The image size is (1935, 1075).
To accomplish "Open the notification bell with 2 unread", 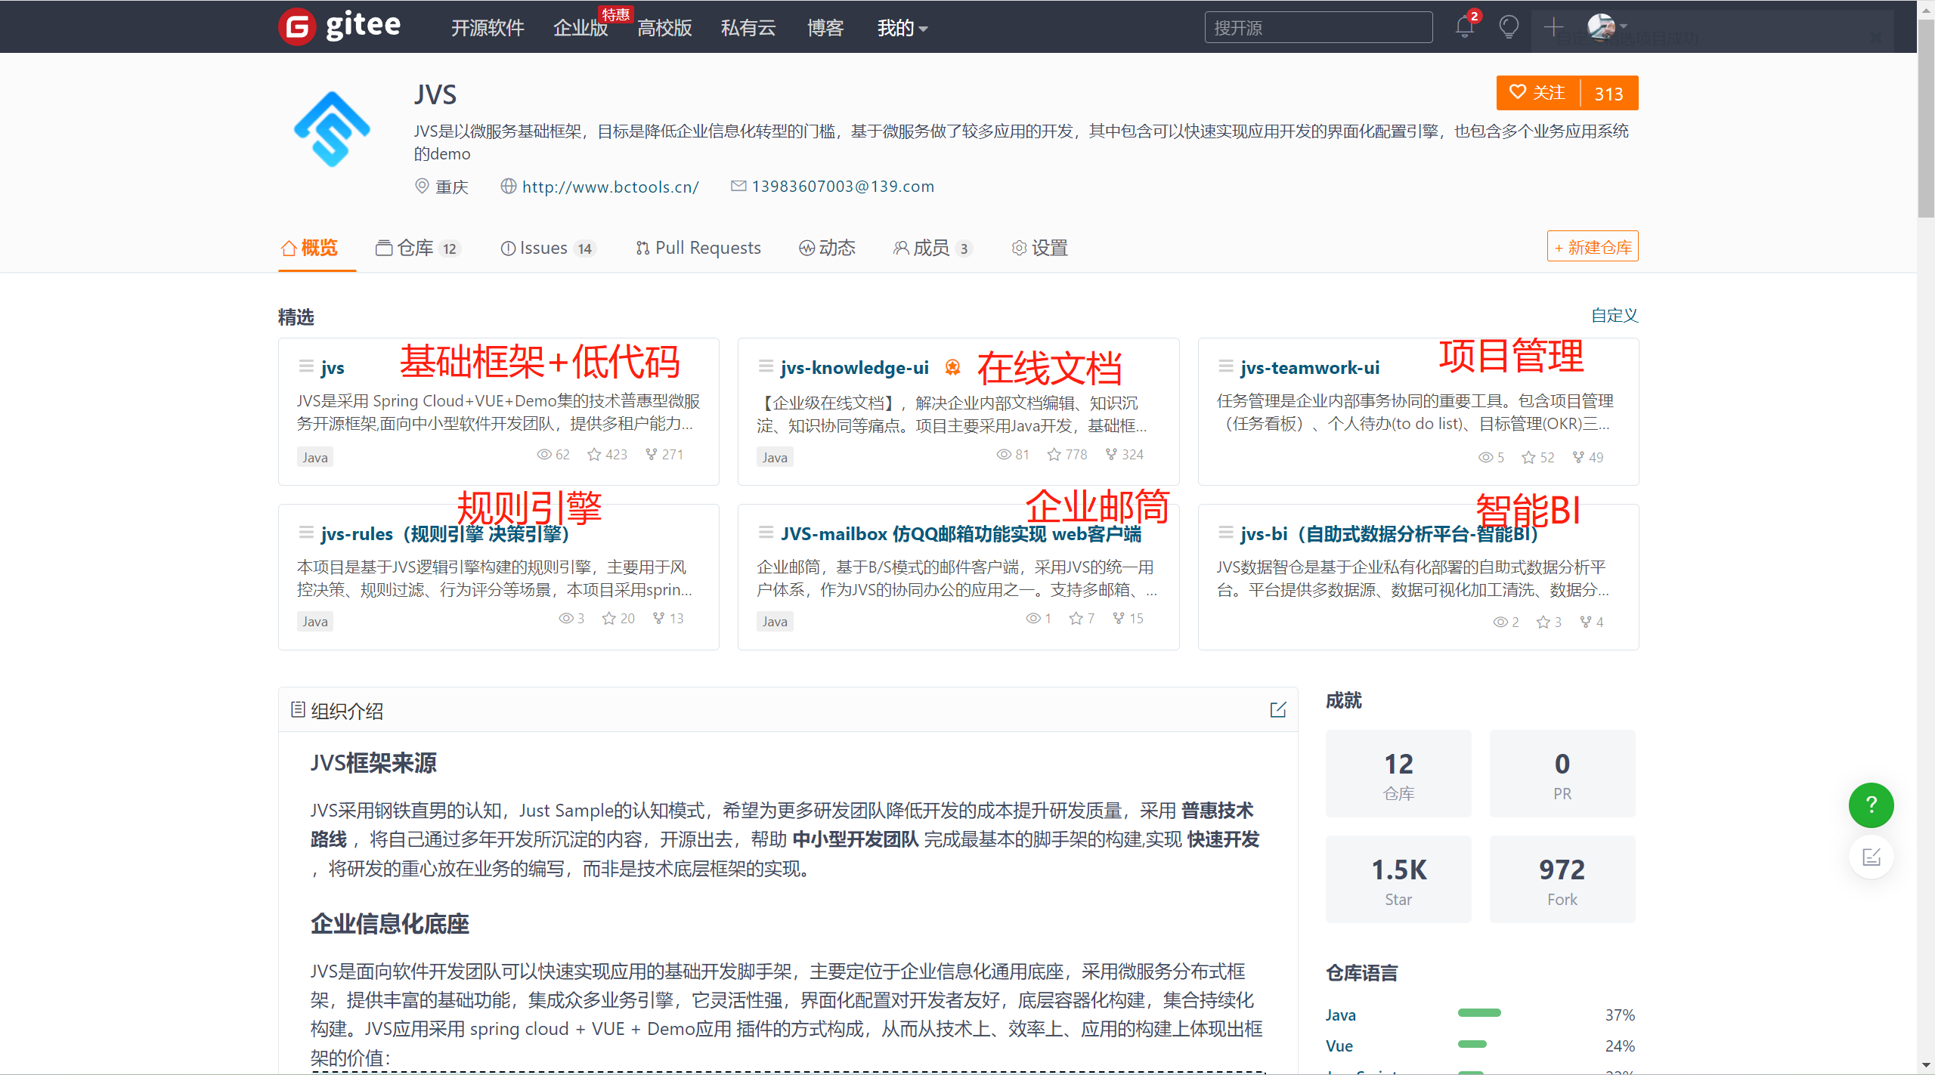I will click(x=1464, y=26).
